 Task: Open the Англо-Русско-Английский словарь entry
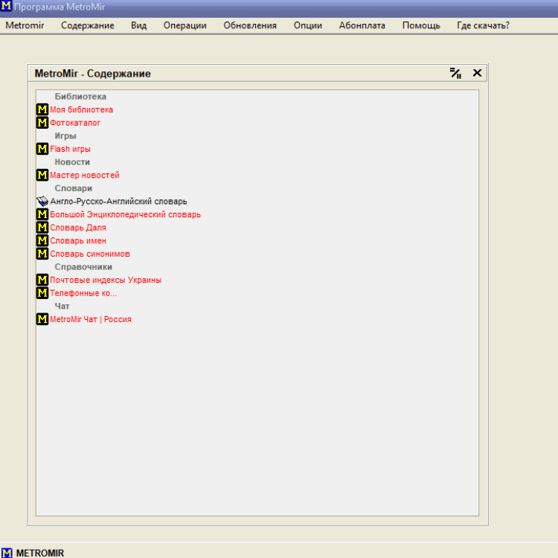118,202
